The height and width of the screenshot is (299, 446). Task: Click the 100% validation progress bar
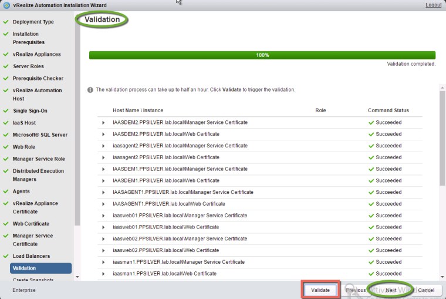pyautogui.click(x=262, y=55)
